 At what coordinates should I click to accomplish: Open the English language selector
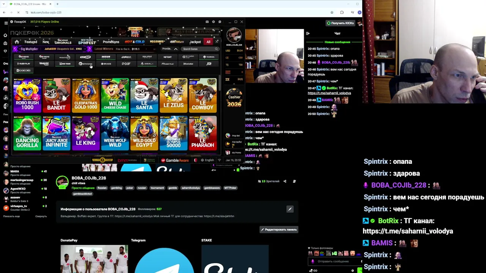coord(207,160)
